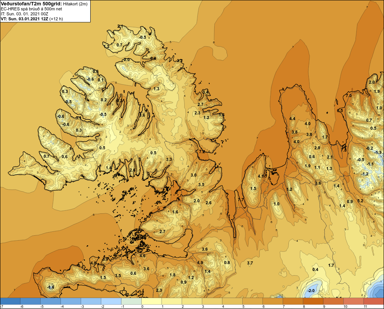Click temperature value 4.4 on map
The image size is (384, 309).
click(x=292, y=119)
